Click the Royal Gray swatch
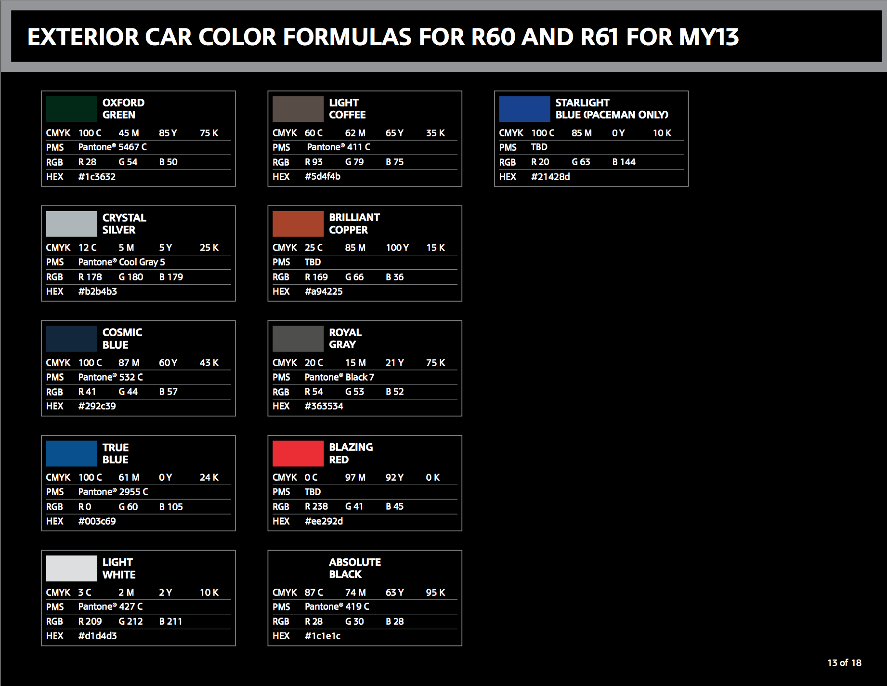The image size is (887, 686). [x=298, y=339]
